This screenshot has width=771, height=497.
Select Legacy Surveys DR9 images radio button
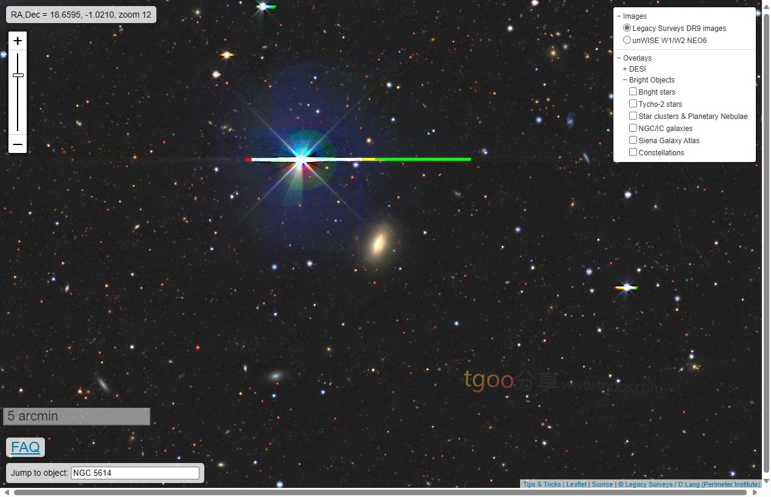click(x=627, y=28)
